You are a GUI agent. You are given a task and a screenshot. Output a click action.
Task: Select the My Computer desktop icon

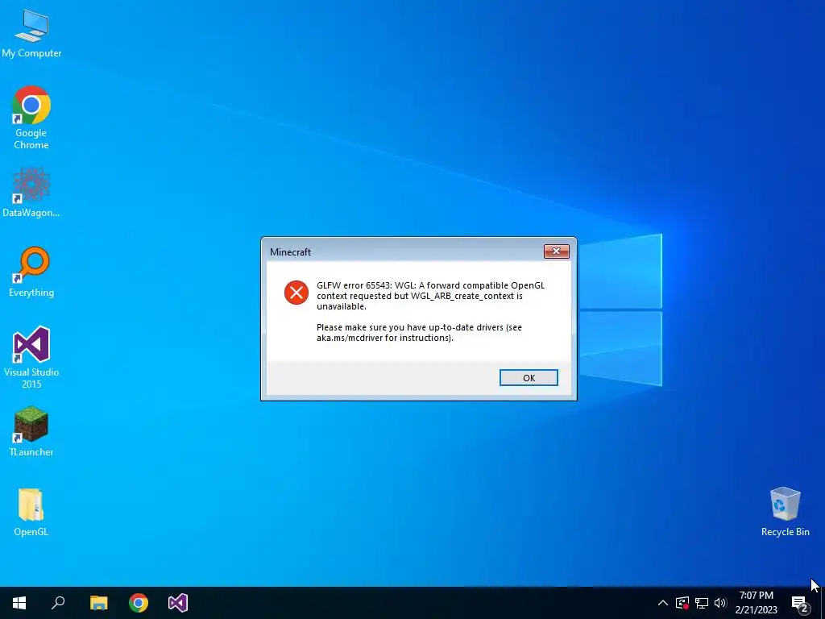pyautogui.click(x=31, y=34)
